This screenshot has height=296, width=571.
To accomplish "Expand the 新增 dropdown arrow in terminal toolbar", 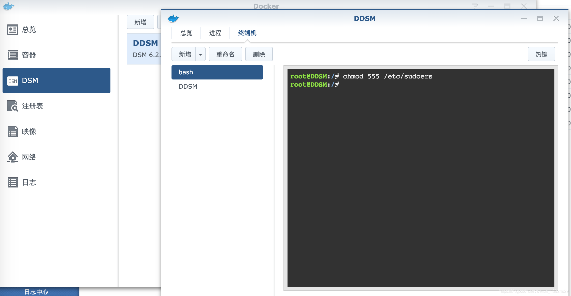I will coord(201,54).
